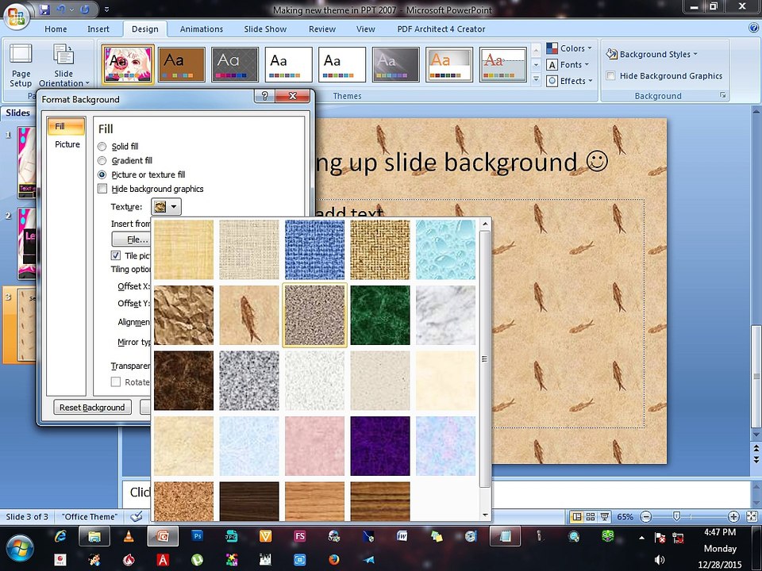Viewport: 762px width, 571px height.
Task: Click the Redo icon in title bar
Action: coord(85,10)
